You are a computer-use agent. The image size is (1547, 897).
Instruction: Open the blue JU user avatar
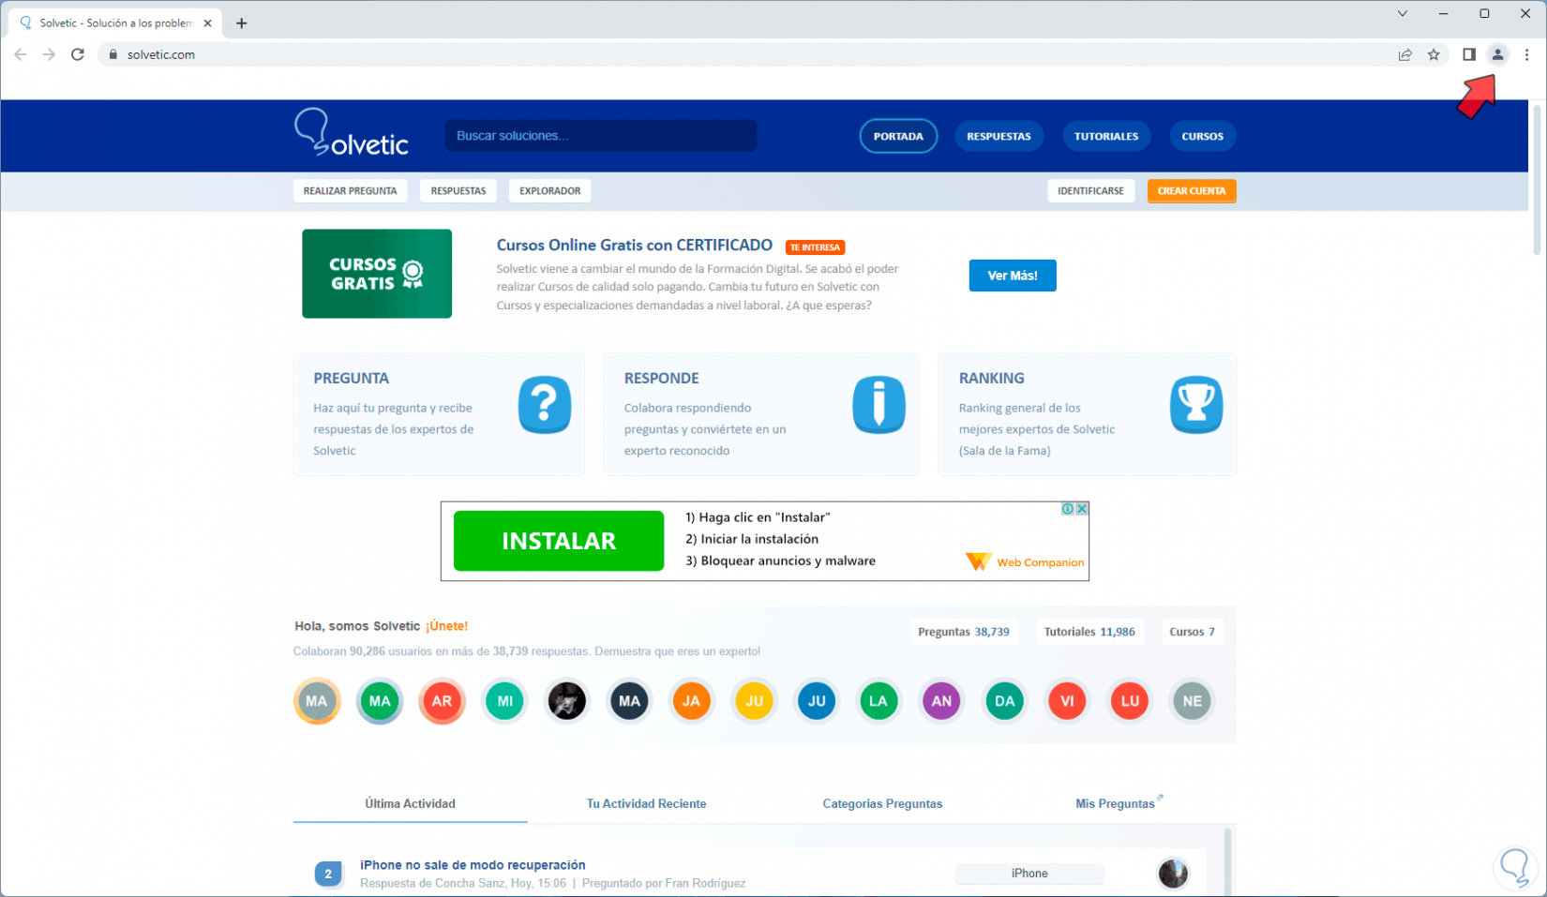(817, 701)
